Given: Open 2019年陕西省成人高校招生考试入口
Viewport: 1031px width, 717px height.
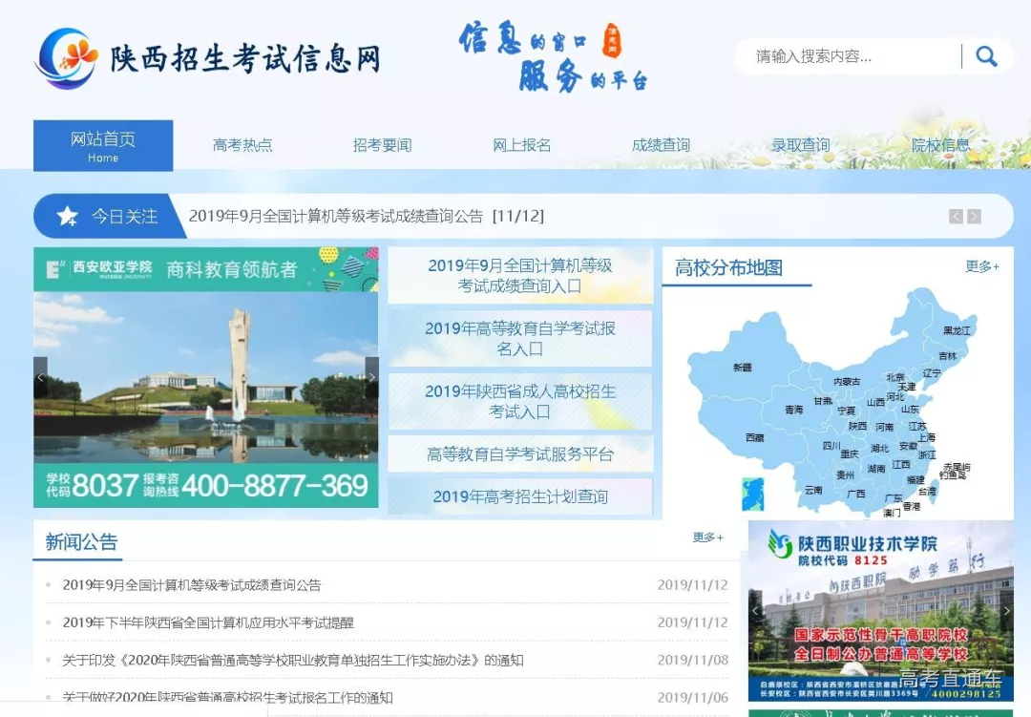Looking at the screenshot, I should (520, 401).
